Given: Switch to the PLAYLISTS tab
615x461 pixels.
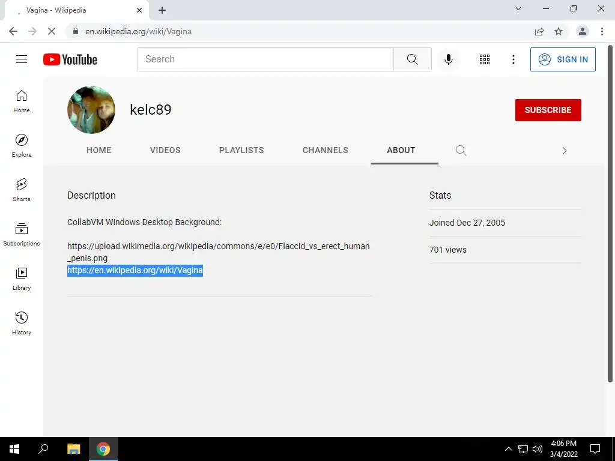Looking at the screenshot, I should 241,150.
